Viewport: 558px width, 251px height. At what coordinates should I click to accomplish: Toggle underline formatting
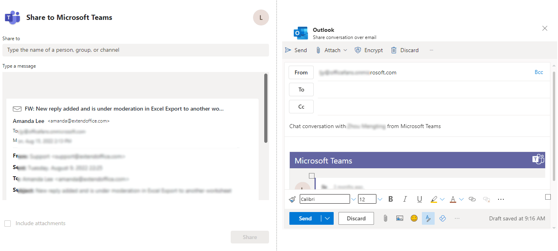[419, 199]
